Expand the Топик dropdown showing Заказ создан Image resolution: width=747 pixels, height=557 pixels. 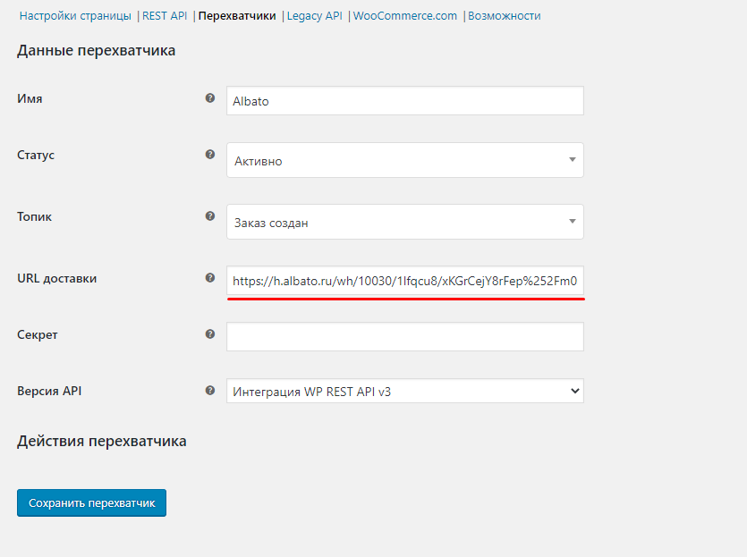click(404, 223)
